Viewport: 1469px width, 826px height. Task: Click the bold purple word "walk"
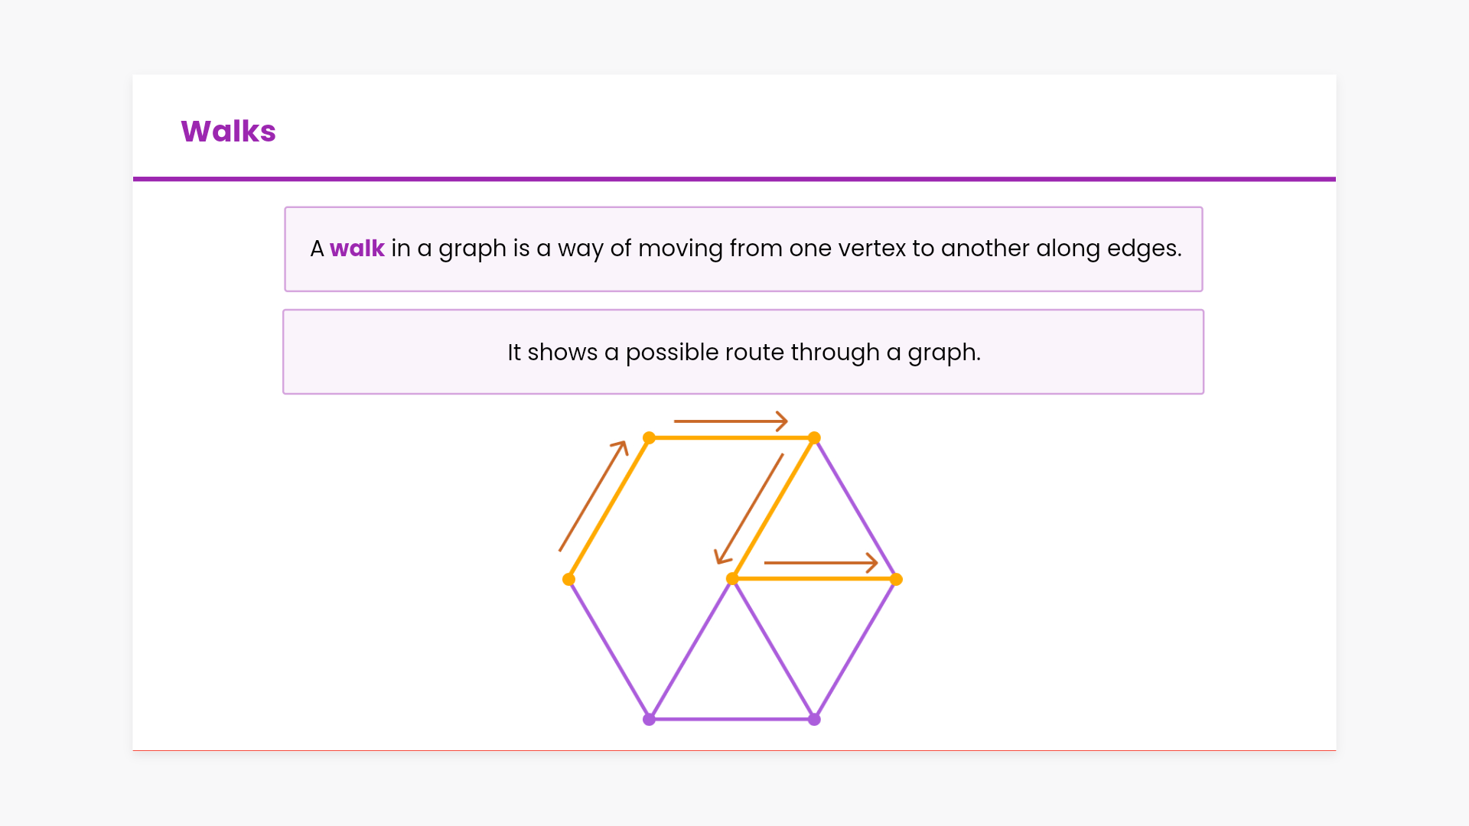click(x=357, y=249)
